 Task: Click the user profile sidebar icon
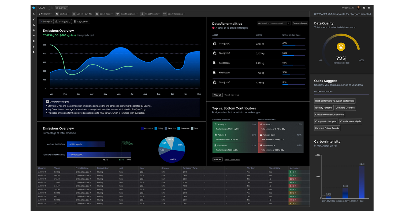pos(33,52)
